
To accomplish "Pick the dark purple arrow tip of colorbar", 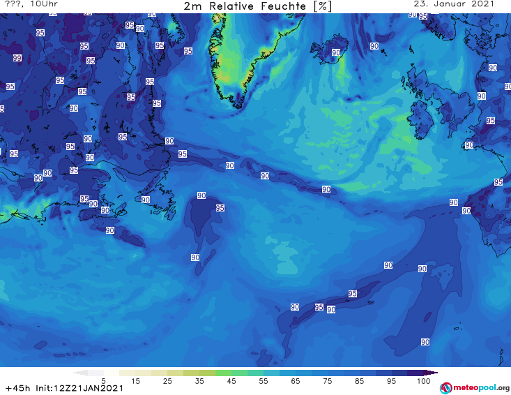I will pos(431,373).
